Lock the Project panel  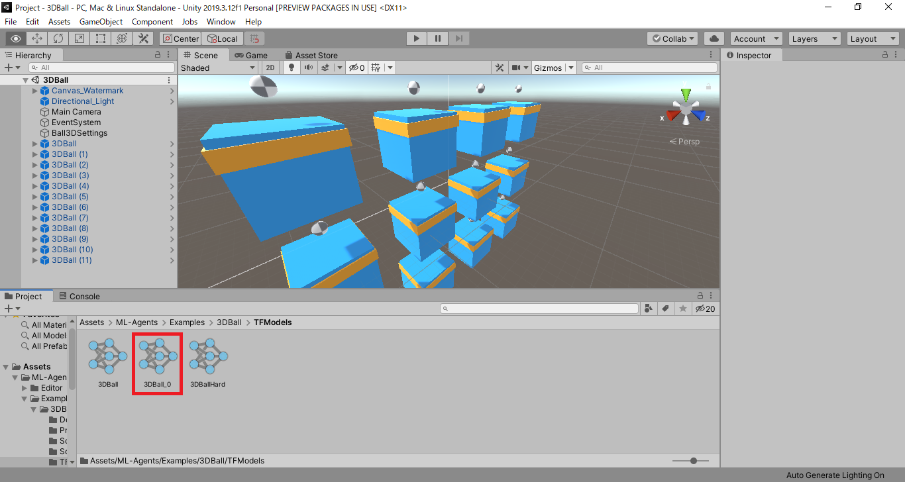click(700, 296)
